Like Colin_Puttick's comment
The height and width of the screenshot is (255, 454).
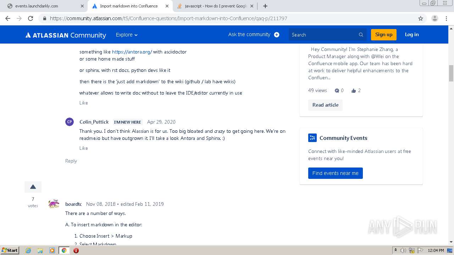(83, 148)
